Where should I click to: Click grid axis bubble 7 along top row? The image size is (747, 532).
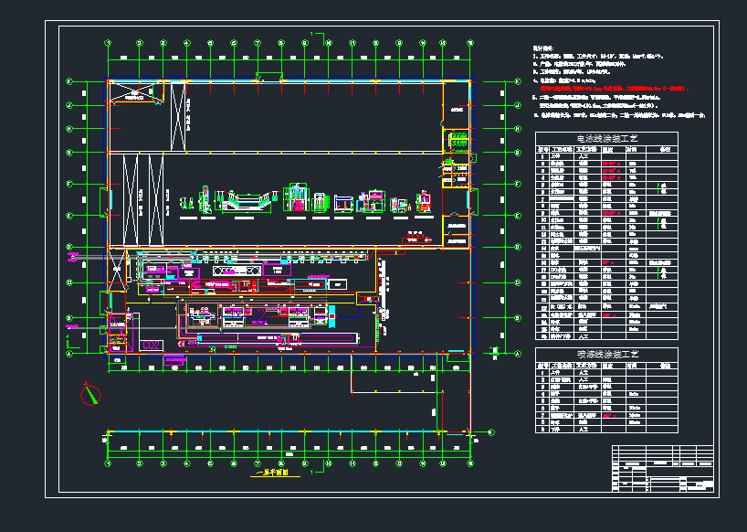pos(258,43)
